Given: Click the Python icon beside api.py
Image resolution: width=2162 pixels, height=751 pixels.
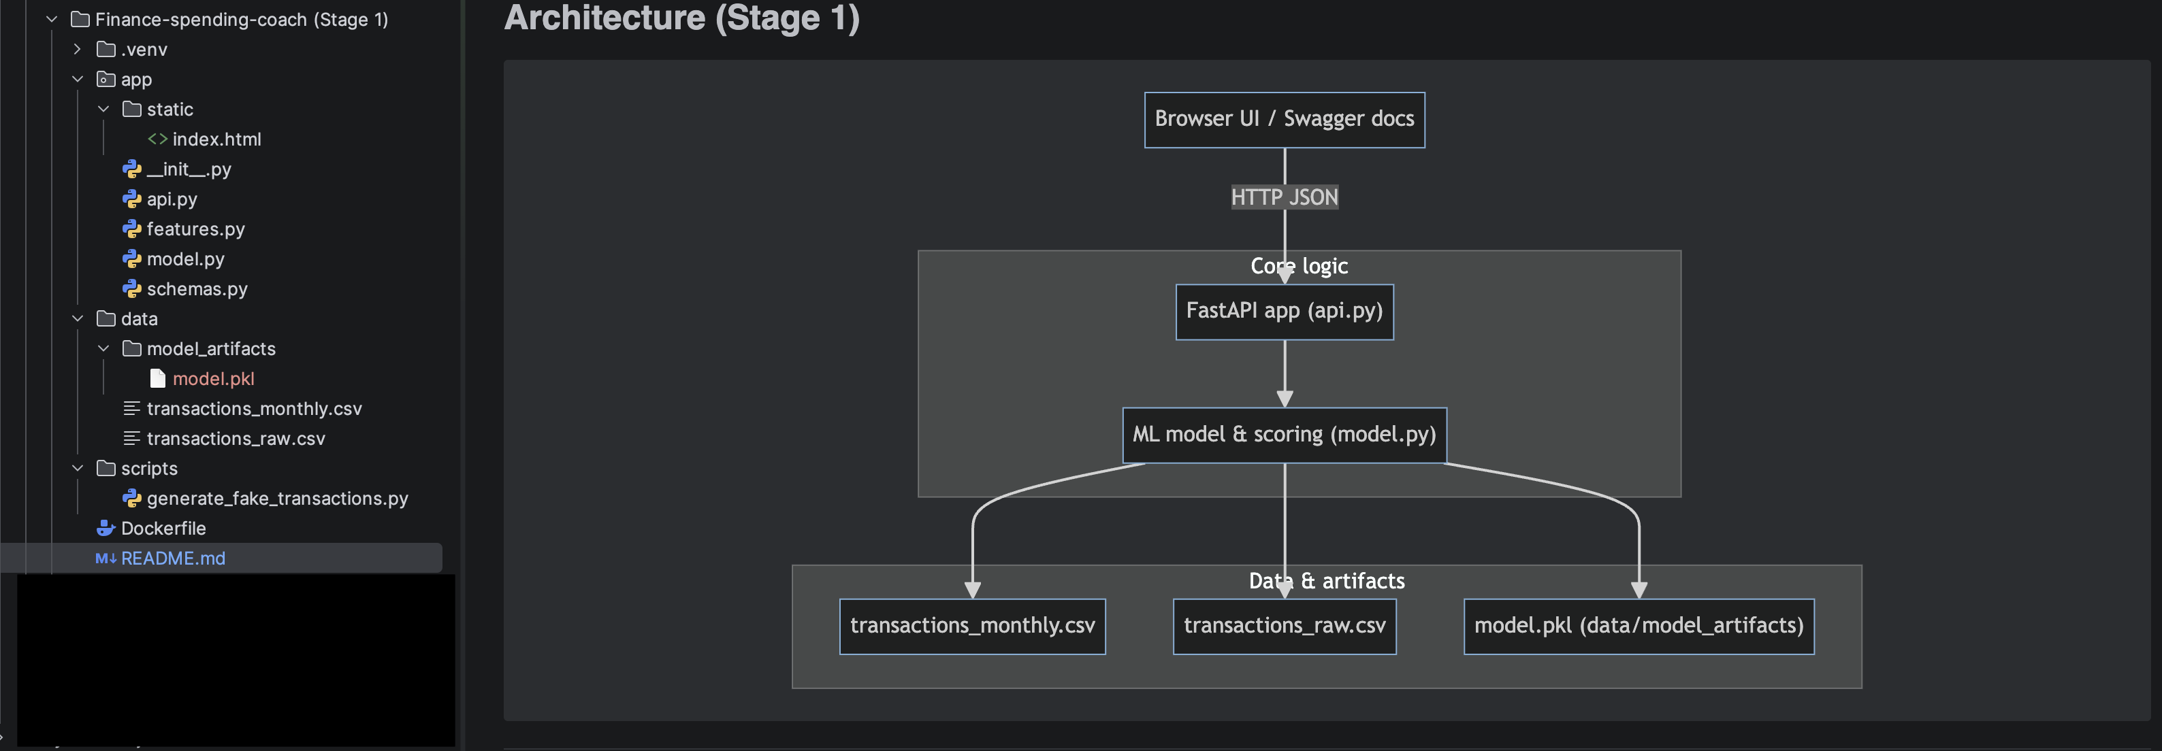Looking at the screenshot, I should click(x=132, y=199).
